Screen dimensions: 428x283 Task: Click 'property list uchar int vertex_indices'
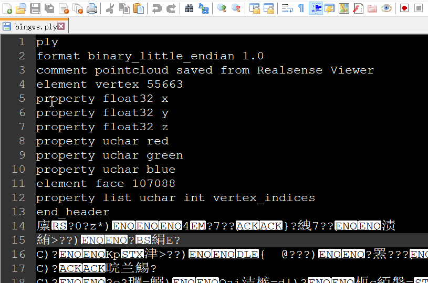(x=176, y=198)
